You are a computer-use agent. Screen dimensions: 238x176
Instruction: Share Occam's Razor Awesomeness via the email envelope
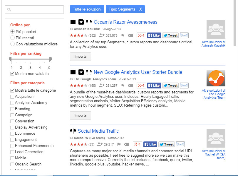(184, 35)
